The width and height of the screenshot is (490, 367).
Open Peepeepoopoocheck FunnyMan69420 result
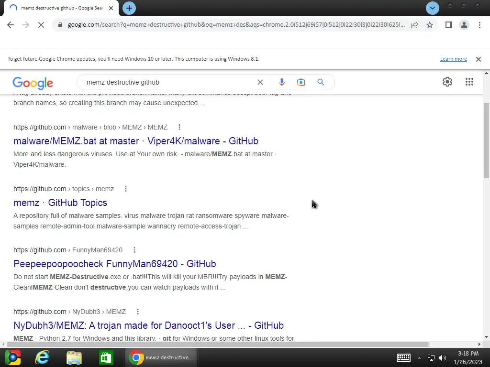115,264
